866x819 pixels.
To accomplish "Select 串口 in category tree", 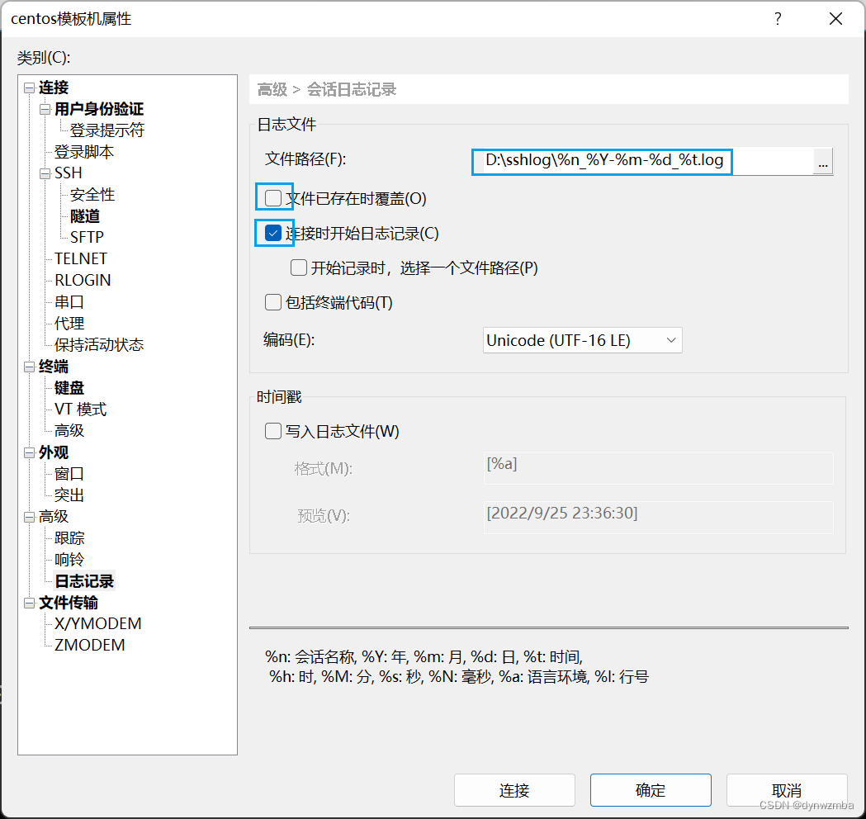I will click(69, 302).
